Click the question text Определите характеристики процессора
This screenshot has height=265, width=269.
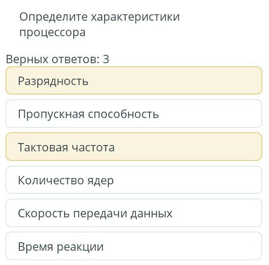click(99, 24)
